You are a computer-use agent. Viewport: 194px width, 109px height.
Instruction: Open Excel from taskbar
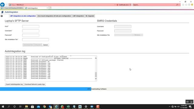pos(68,107)
